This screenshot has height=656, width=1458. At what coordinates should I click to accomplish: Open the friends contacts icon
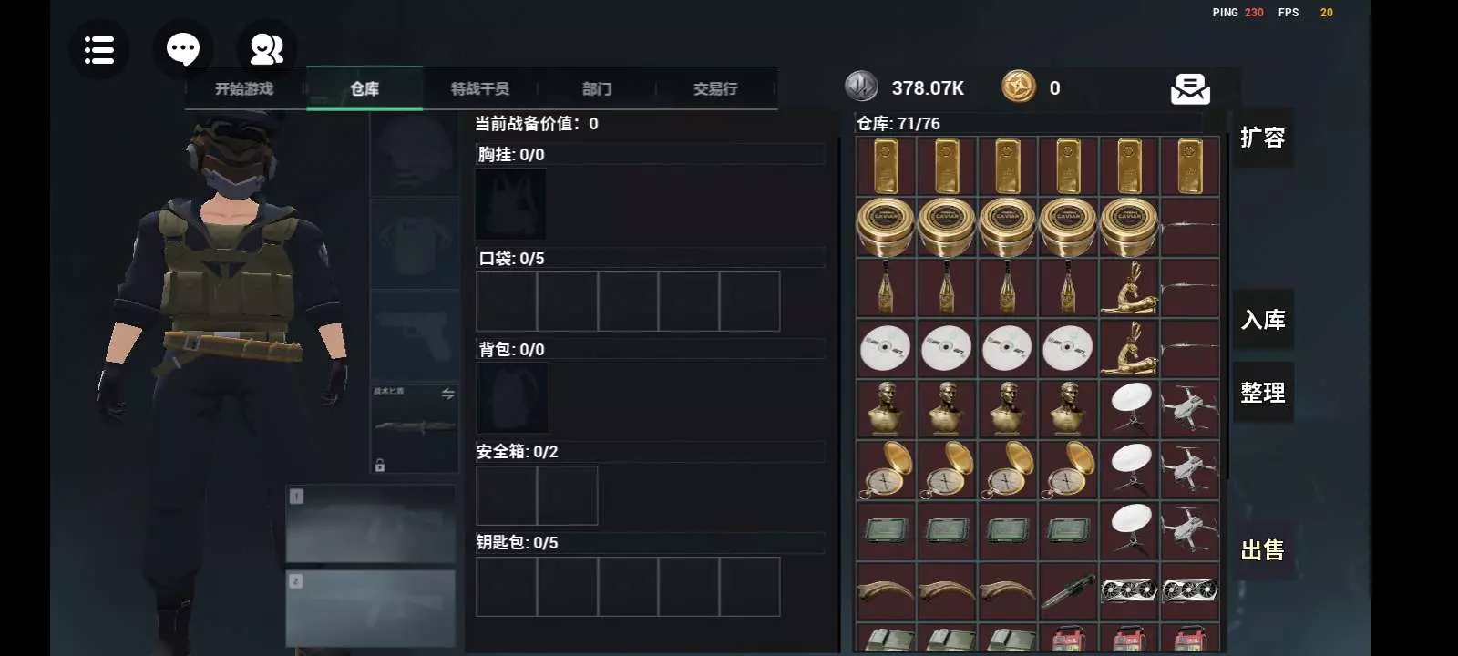(266, 49)
